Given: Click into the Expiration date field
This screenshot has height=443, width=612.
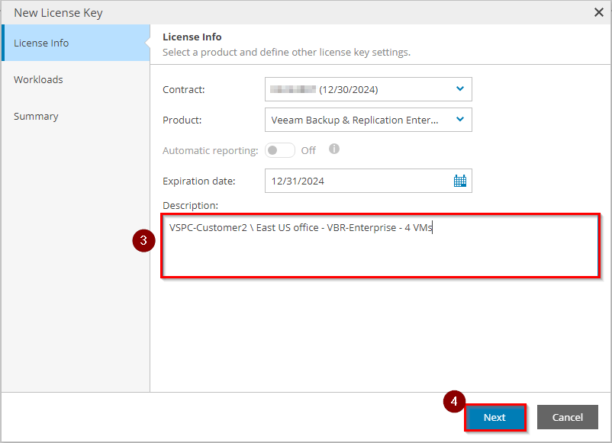Looking at the screenshot, I should point(368,181).
